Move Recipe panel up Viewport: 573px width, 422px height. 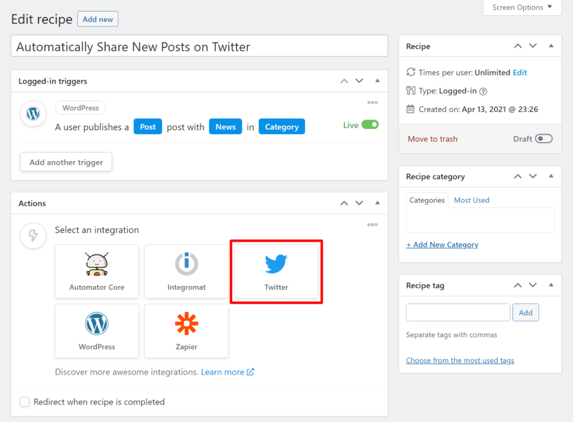[518, 46]
